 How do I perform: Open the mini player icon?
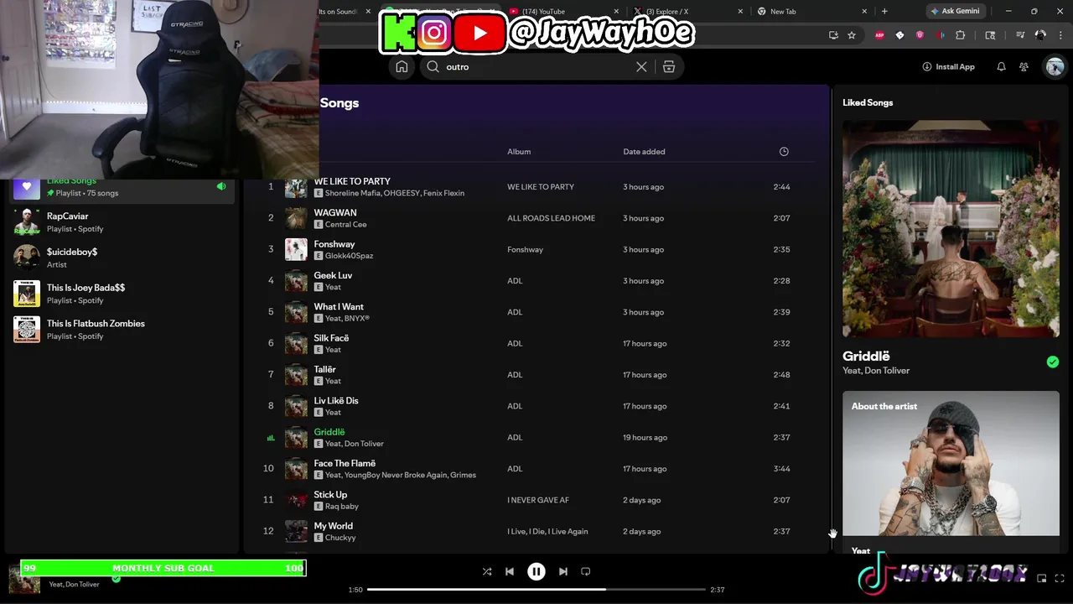pyautogui.click(x=1042, y=578)
